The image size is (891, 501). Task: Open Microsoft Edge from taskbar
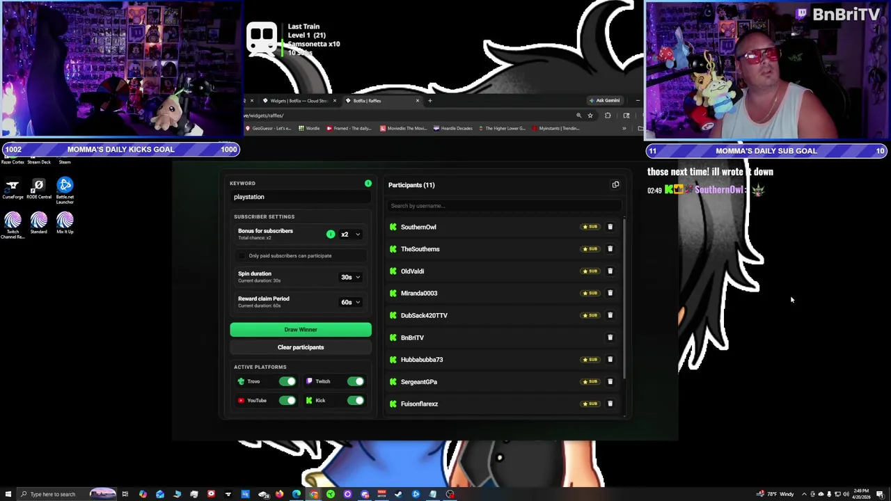click(x=297, y=494)
